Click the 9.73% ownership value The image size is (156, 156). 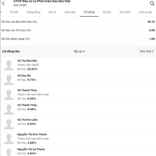(x=32, y=80)
